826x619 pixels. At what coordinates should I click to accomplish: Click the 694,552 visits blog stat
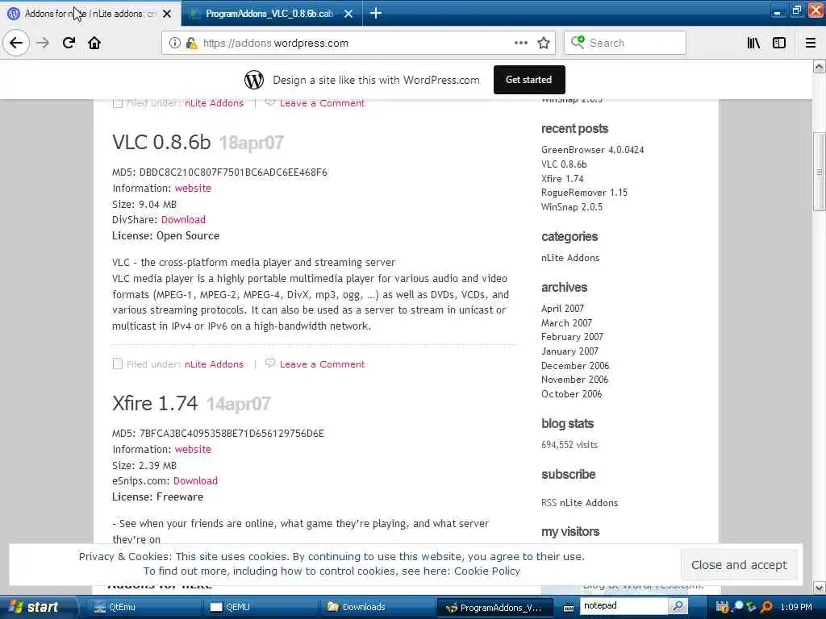tap(569, 445)
